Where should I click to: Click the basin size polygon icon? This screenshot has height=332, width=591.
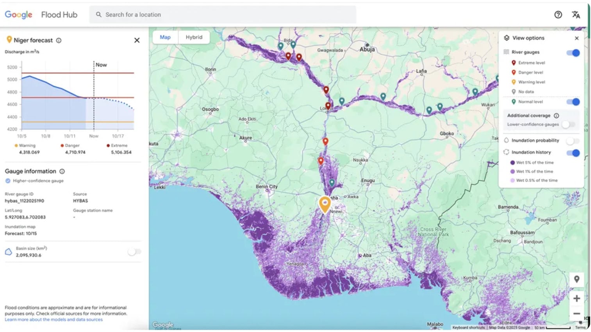click(9, 252)
